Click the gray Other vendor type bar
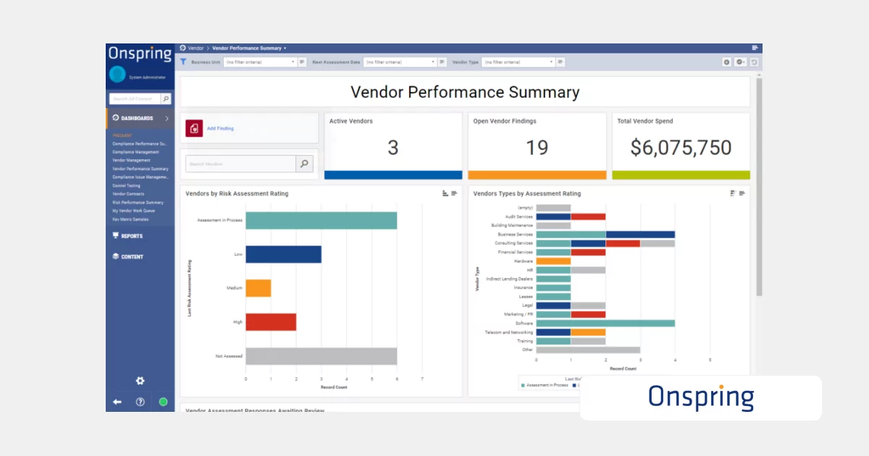 click(588, 350)
